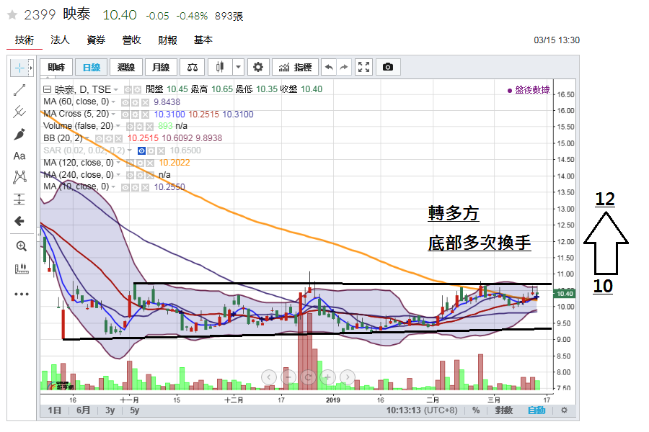Open the price range measure tool
Viewport: 649px width, 432px height.
tap(19, 199)
